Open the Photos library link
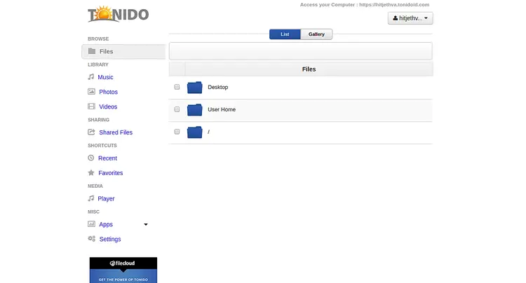This screenshot has height=283, width=526. 108,92
